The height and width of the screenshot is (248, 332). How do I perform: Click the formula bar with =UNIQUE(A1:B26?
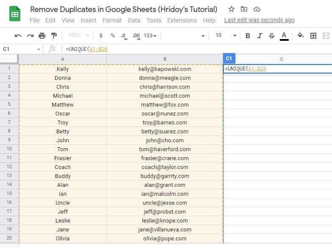coord(197,49)
